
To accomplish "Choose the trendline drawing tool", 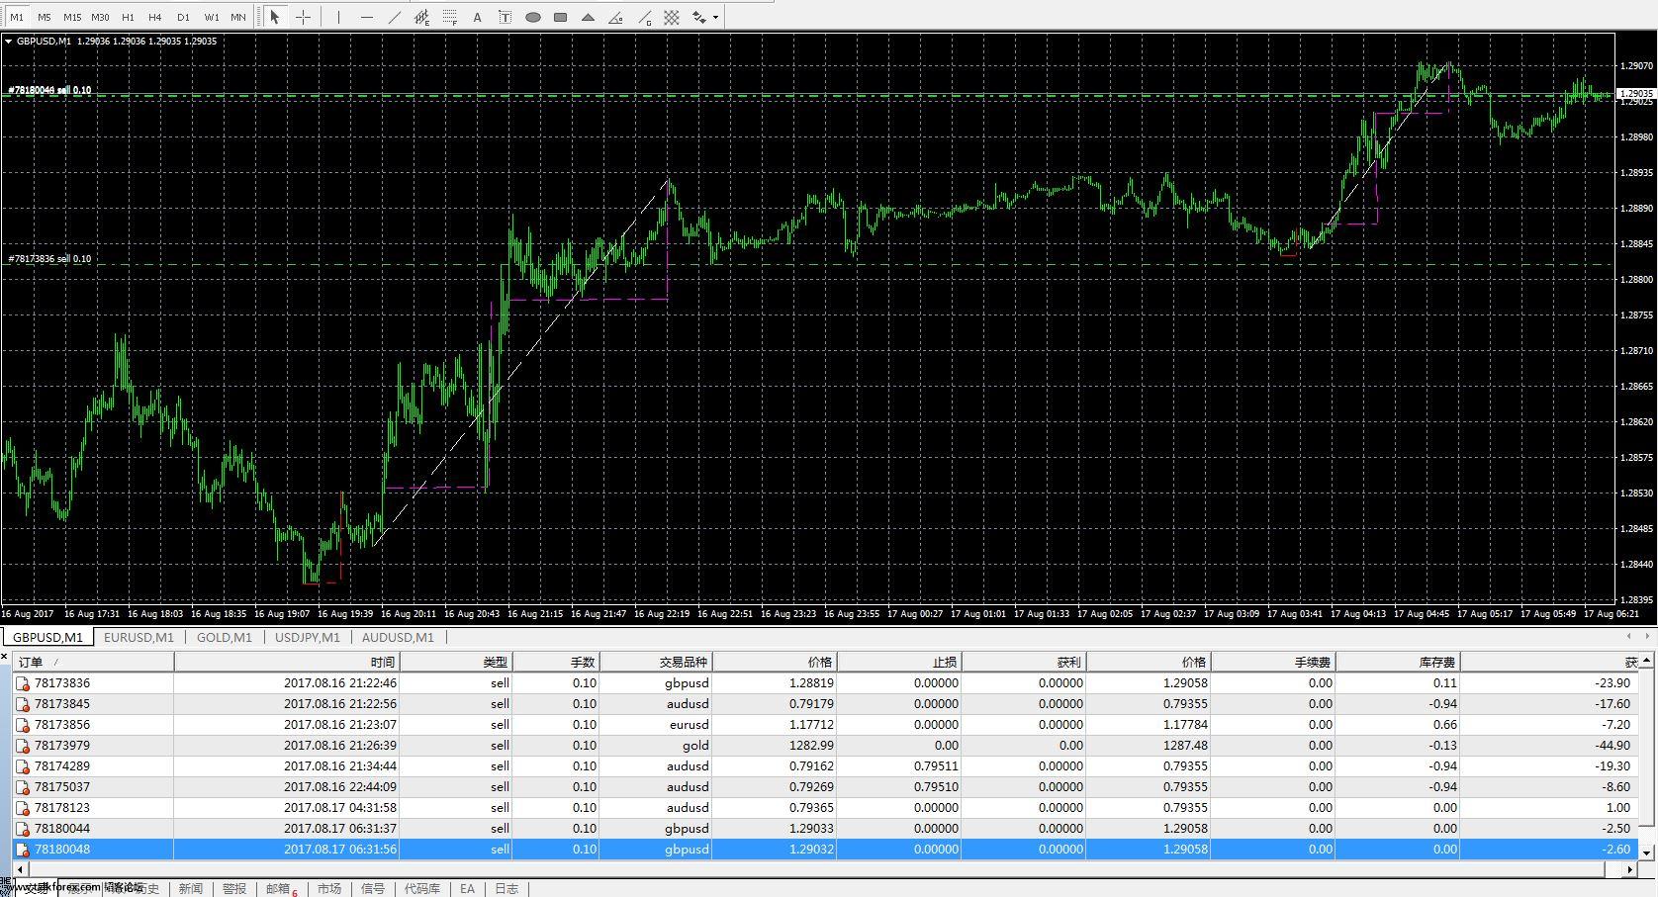I will [395, 17].
